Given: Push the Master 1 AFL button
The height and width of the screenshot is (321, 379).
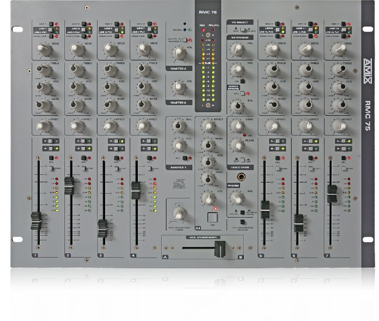Looking at the screenshot, I should pos(185,158).
